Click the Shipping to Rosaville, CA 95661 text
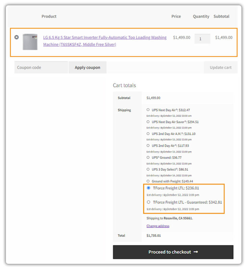This screenshot has height=270, width=247. [169, 218]
